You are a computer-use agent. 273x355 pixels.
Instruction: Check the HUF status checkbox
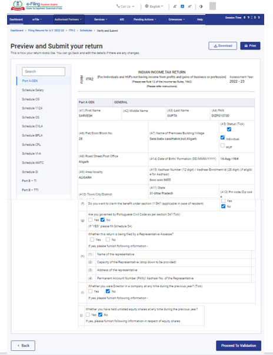click(x=222, y=145)
